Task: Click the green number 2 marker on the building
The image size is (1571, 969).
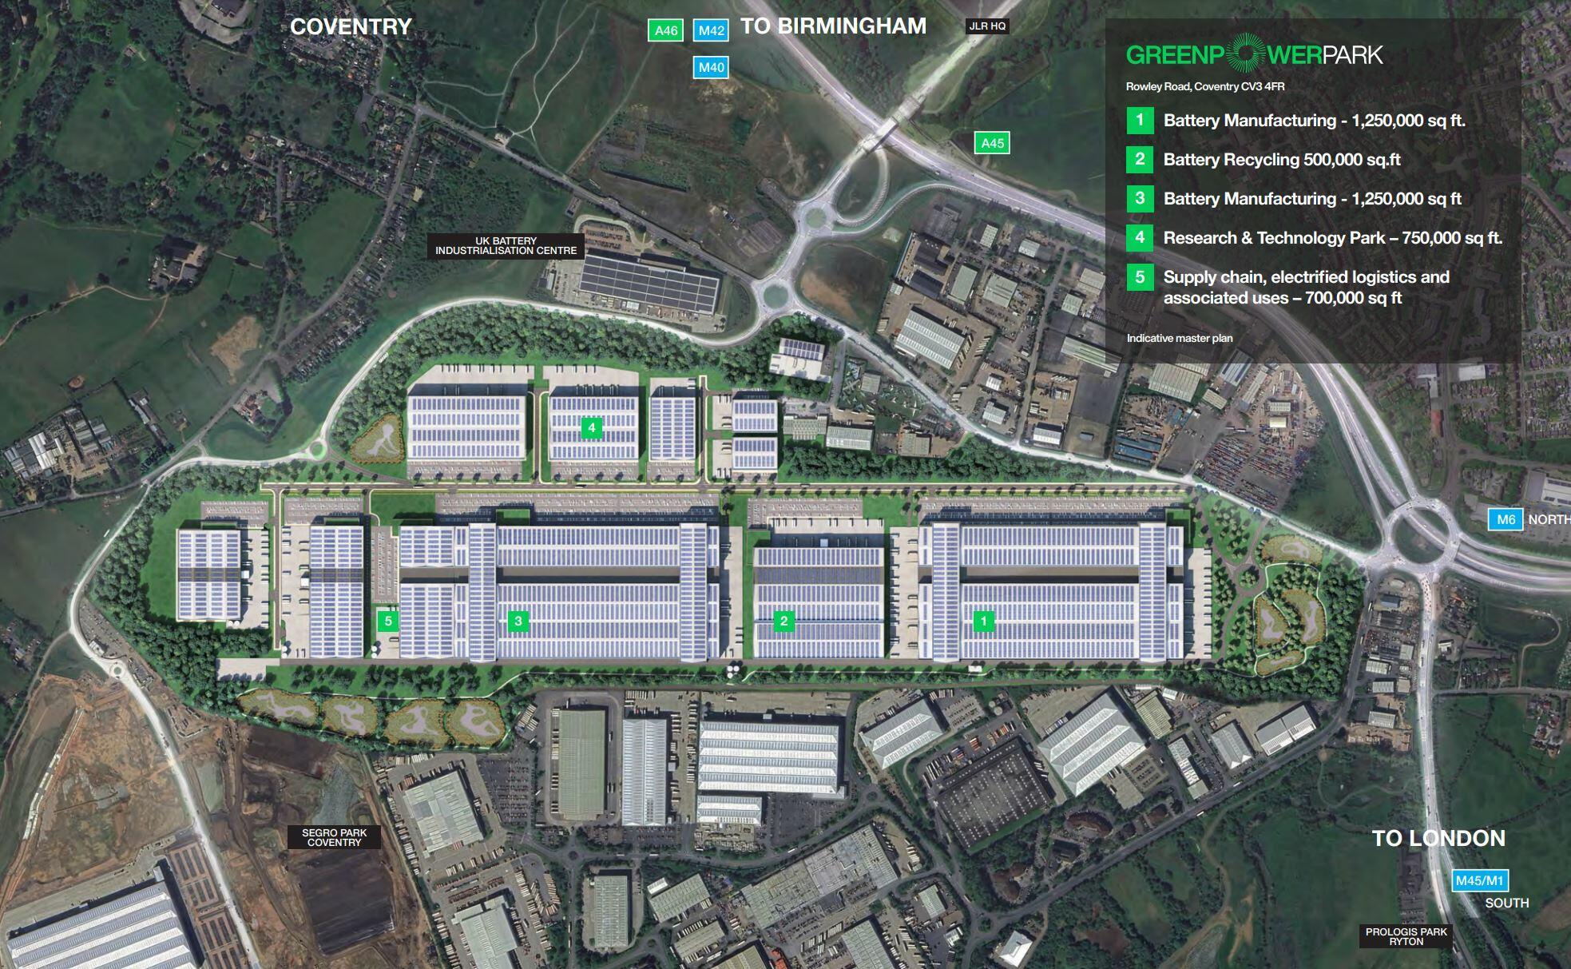Action: (784, 621)
